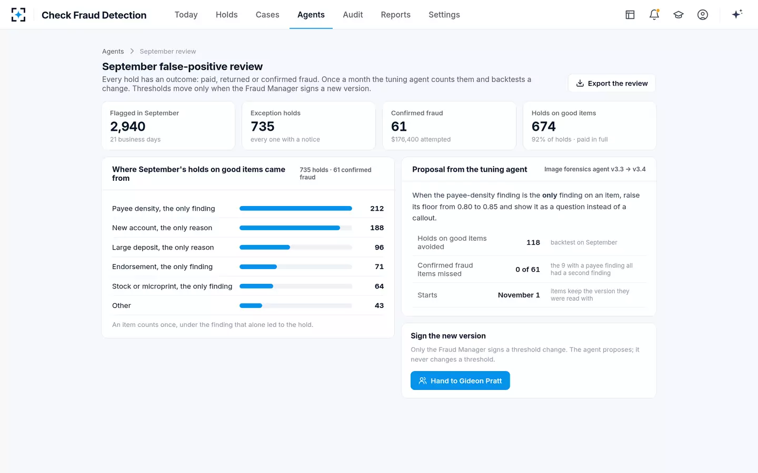
Task: Click 'Stock or microprint, the only finding' label
Action: point(172,286)
